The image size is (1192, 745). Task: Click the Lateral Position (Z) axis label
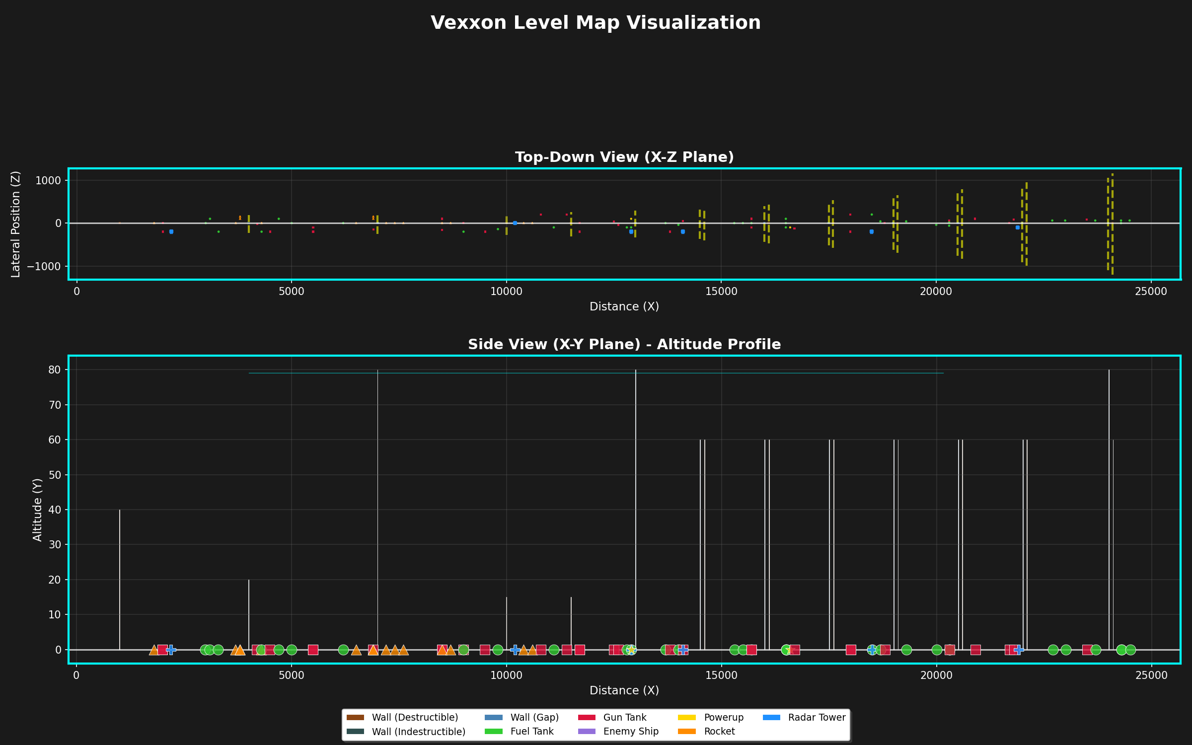[16, 224]
